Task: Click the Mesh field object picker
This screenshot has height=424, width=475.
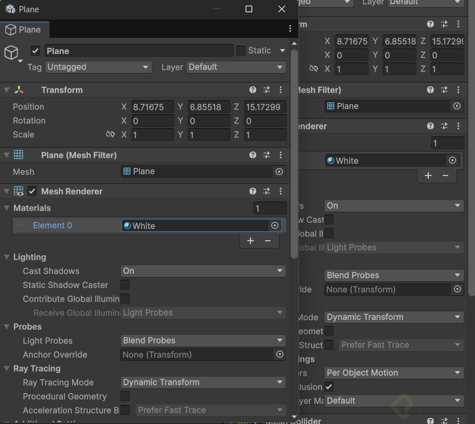Action: pos(280,172)
